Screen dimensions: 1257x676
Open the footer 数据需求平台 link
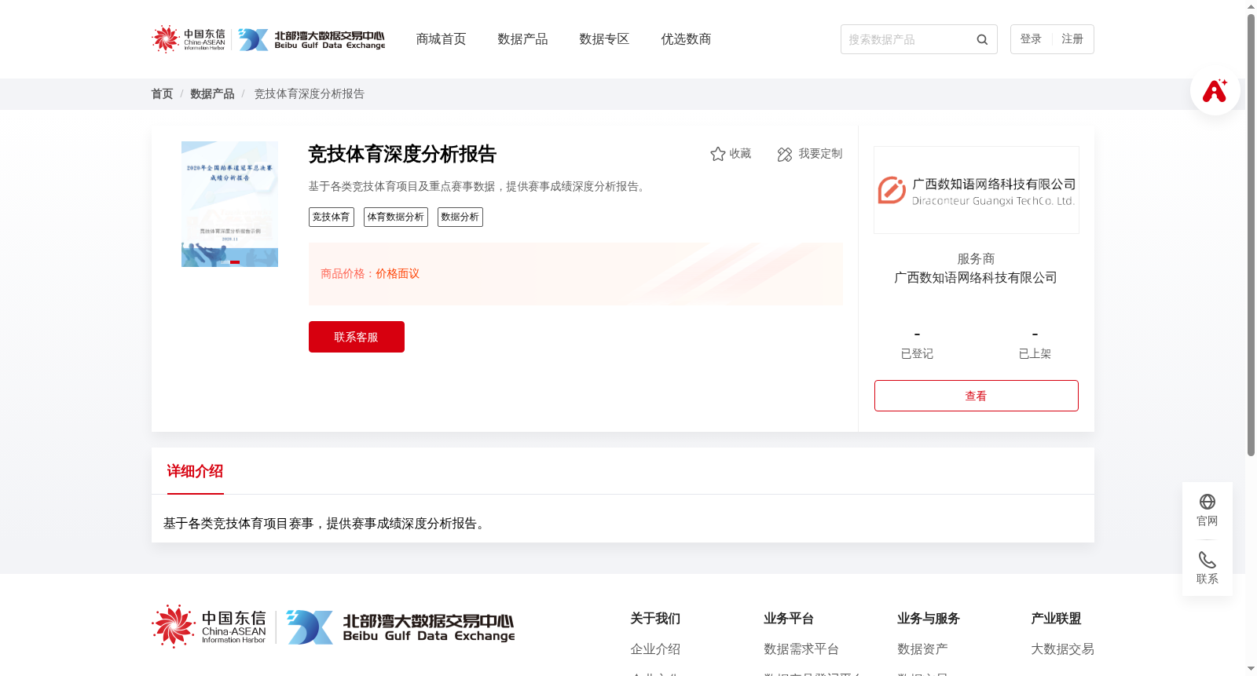coord(801,649)
